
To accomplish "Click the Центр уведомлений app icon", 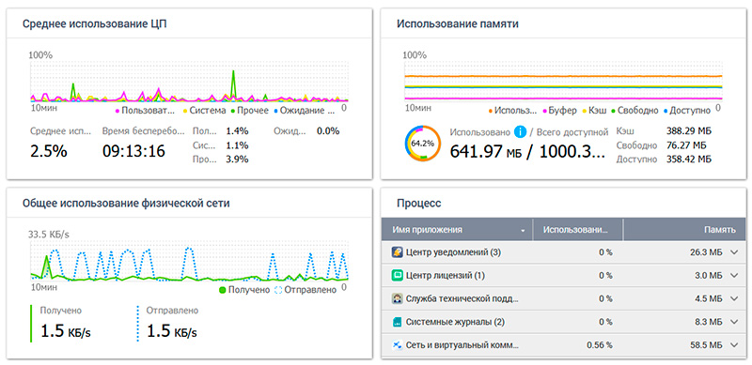I will 397,252.
